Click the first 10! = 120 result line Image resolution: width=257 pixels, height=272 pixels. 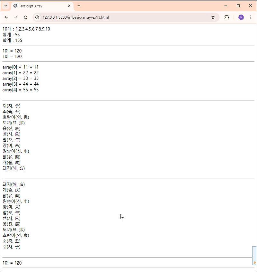tap(12, 51)
